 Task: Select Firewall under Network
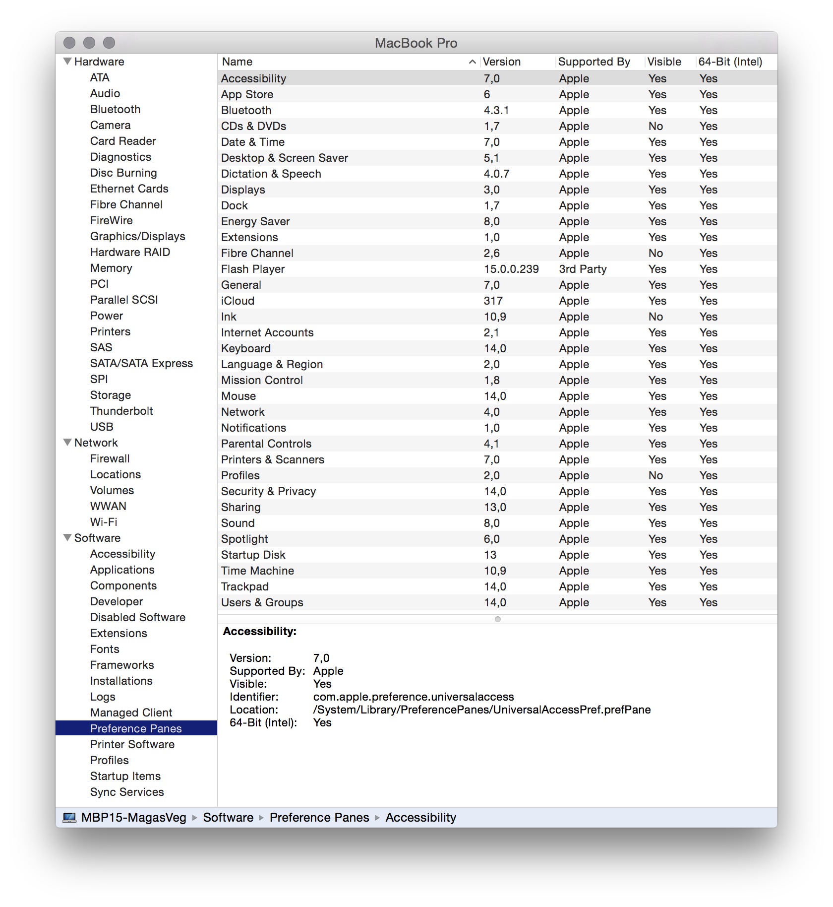(x=110, y=458)
